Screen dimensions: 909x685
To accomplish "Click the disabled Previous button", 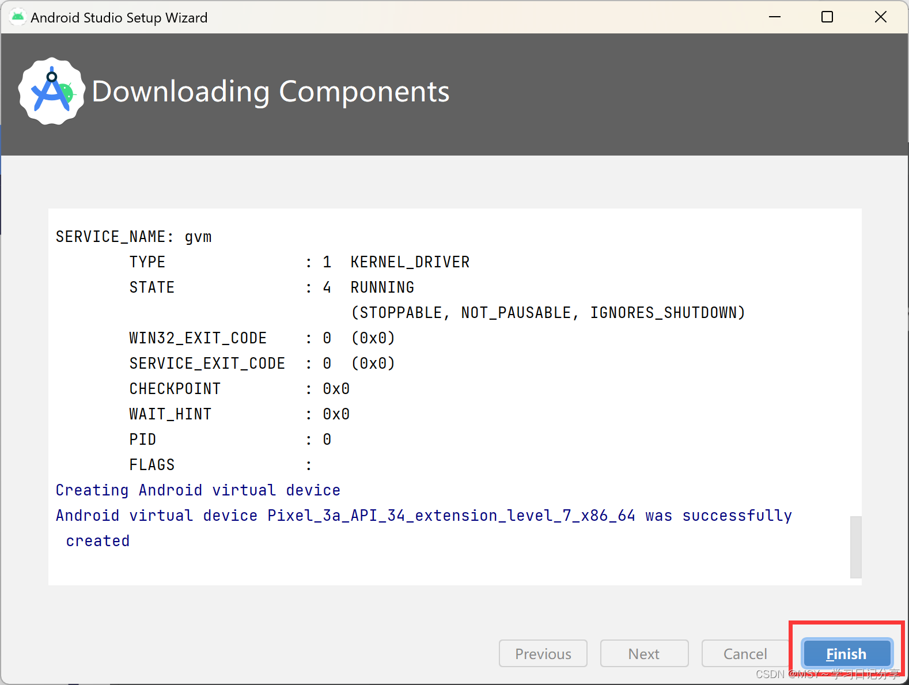I will tap(543, 653).
